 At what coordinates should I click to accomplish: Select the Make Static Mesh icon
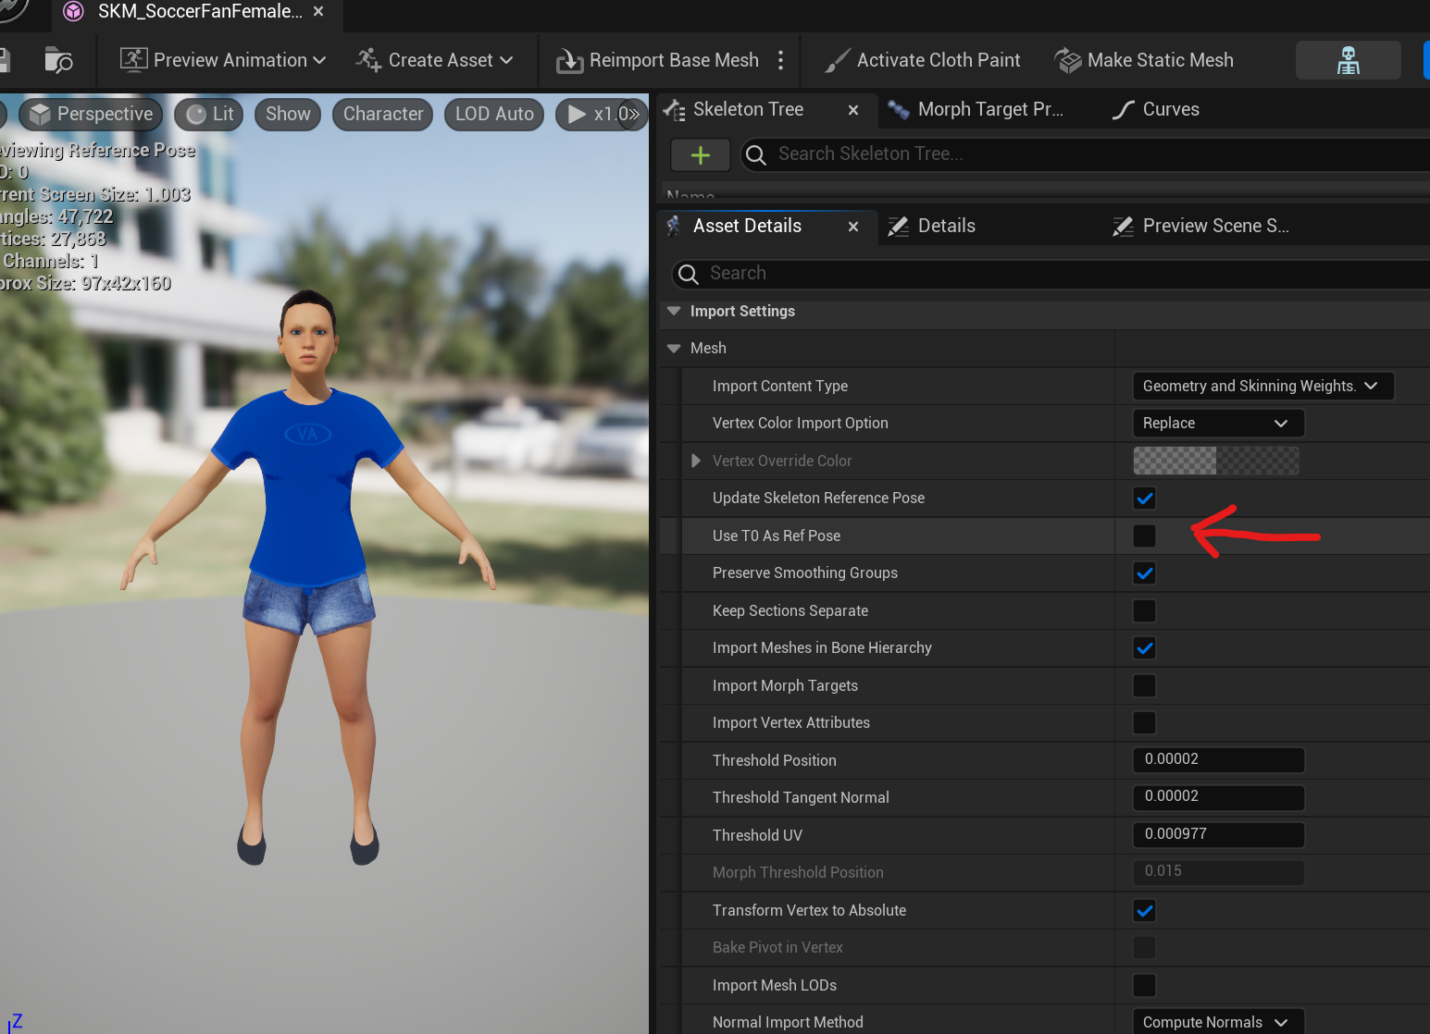click(1069, 59)
